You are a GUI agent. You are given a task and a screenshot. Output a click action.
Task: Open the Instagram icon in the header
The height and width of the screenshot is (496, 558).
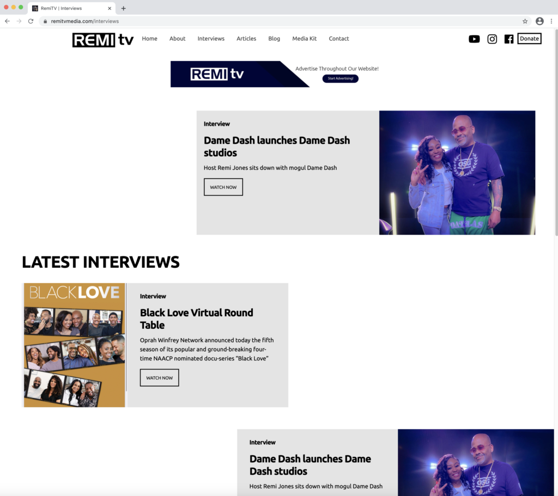click(x=492, y=39)
